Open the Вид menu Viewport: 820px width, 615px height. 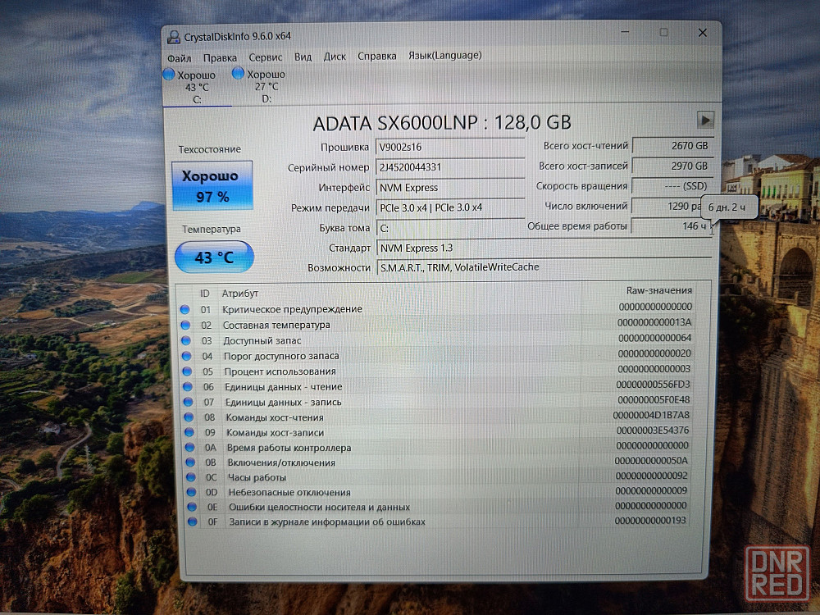[303, 57]
